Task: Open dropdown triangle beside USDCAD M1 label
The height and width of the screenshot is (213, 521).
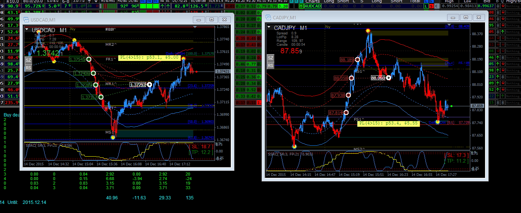Action: click(27, 29)
